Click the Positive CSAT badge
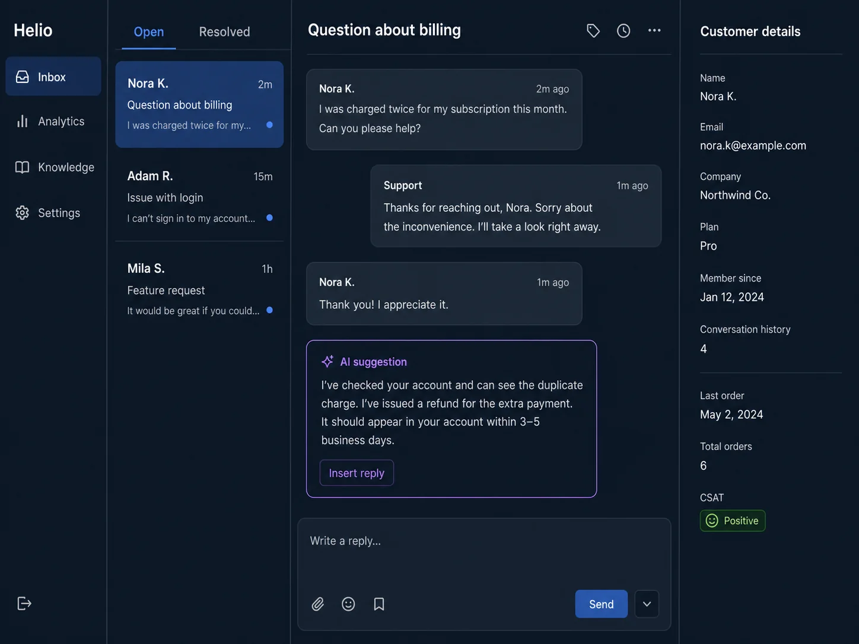 pyautogui.click(x=733, y=521)
